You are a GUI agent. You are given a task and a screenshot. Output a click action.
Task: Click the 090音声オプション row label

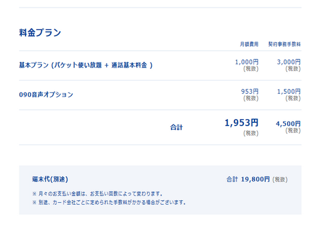tap(46, 95)
